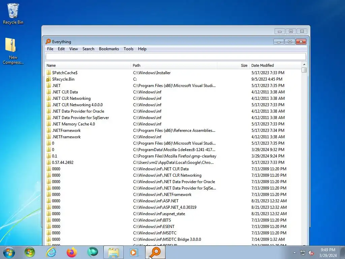Select the .NET Data Provider for Oracle icon
345x259 pixels.
click(49, 111)
